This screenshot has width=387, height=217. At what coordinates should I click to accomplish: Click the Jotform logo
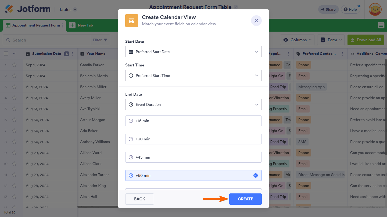28,9
